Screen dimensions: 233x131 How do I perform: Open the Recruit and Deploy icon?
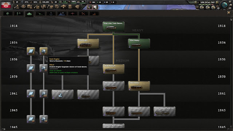[63, 7]
